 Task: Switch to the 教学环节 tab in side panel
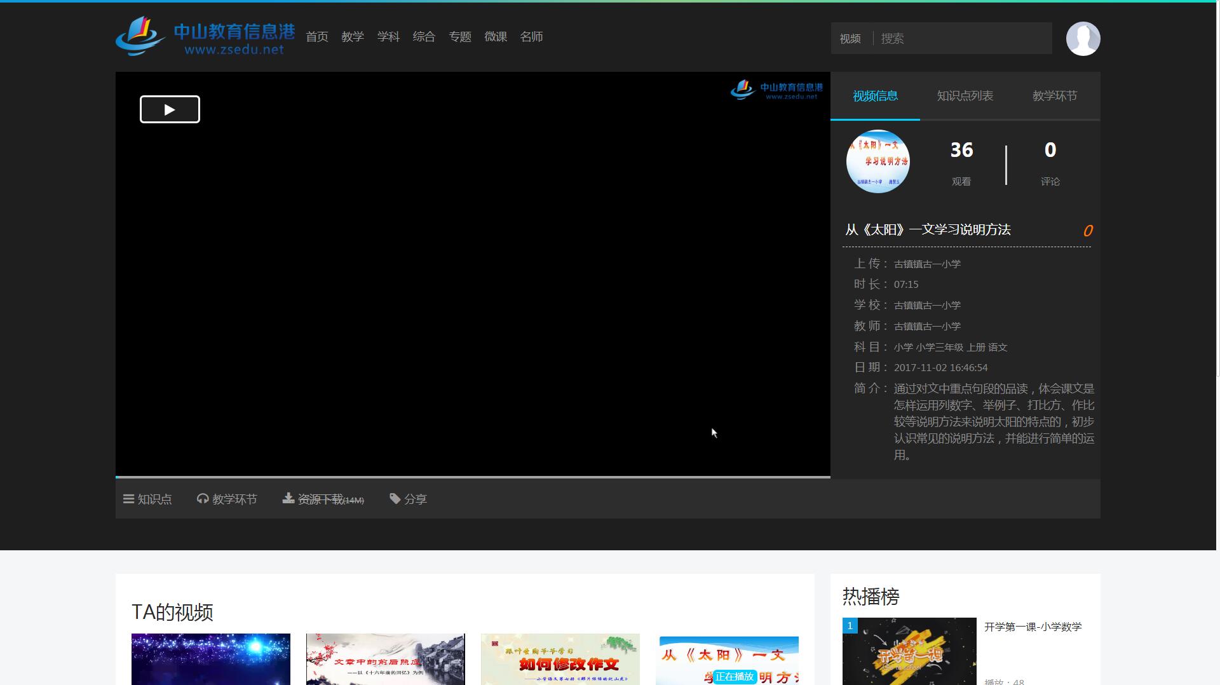coord(1054,96)
